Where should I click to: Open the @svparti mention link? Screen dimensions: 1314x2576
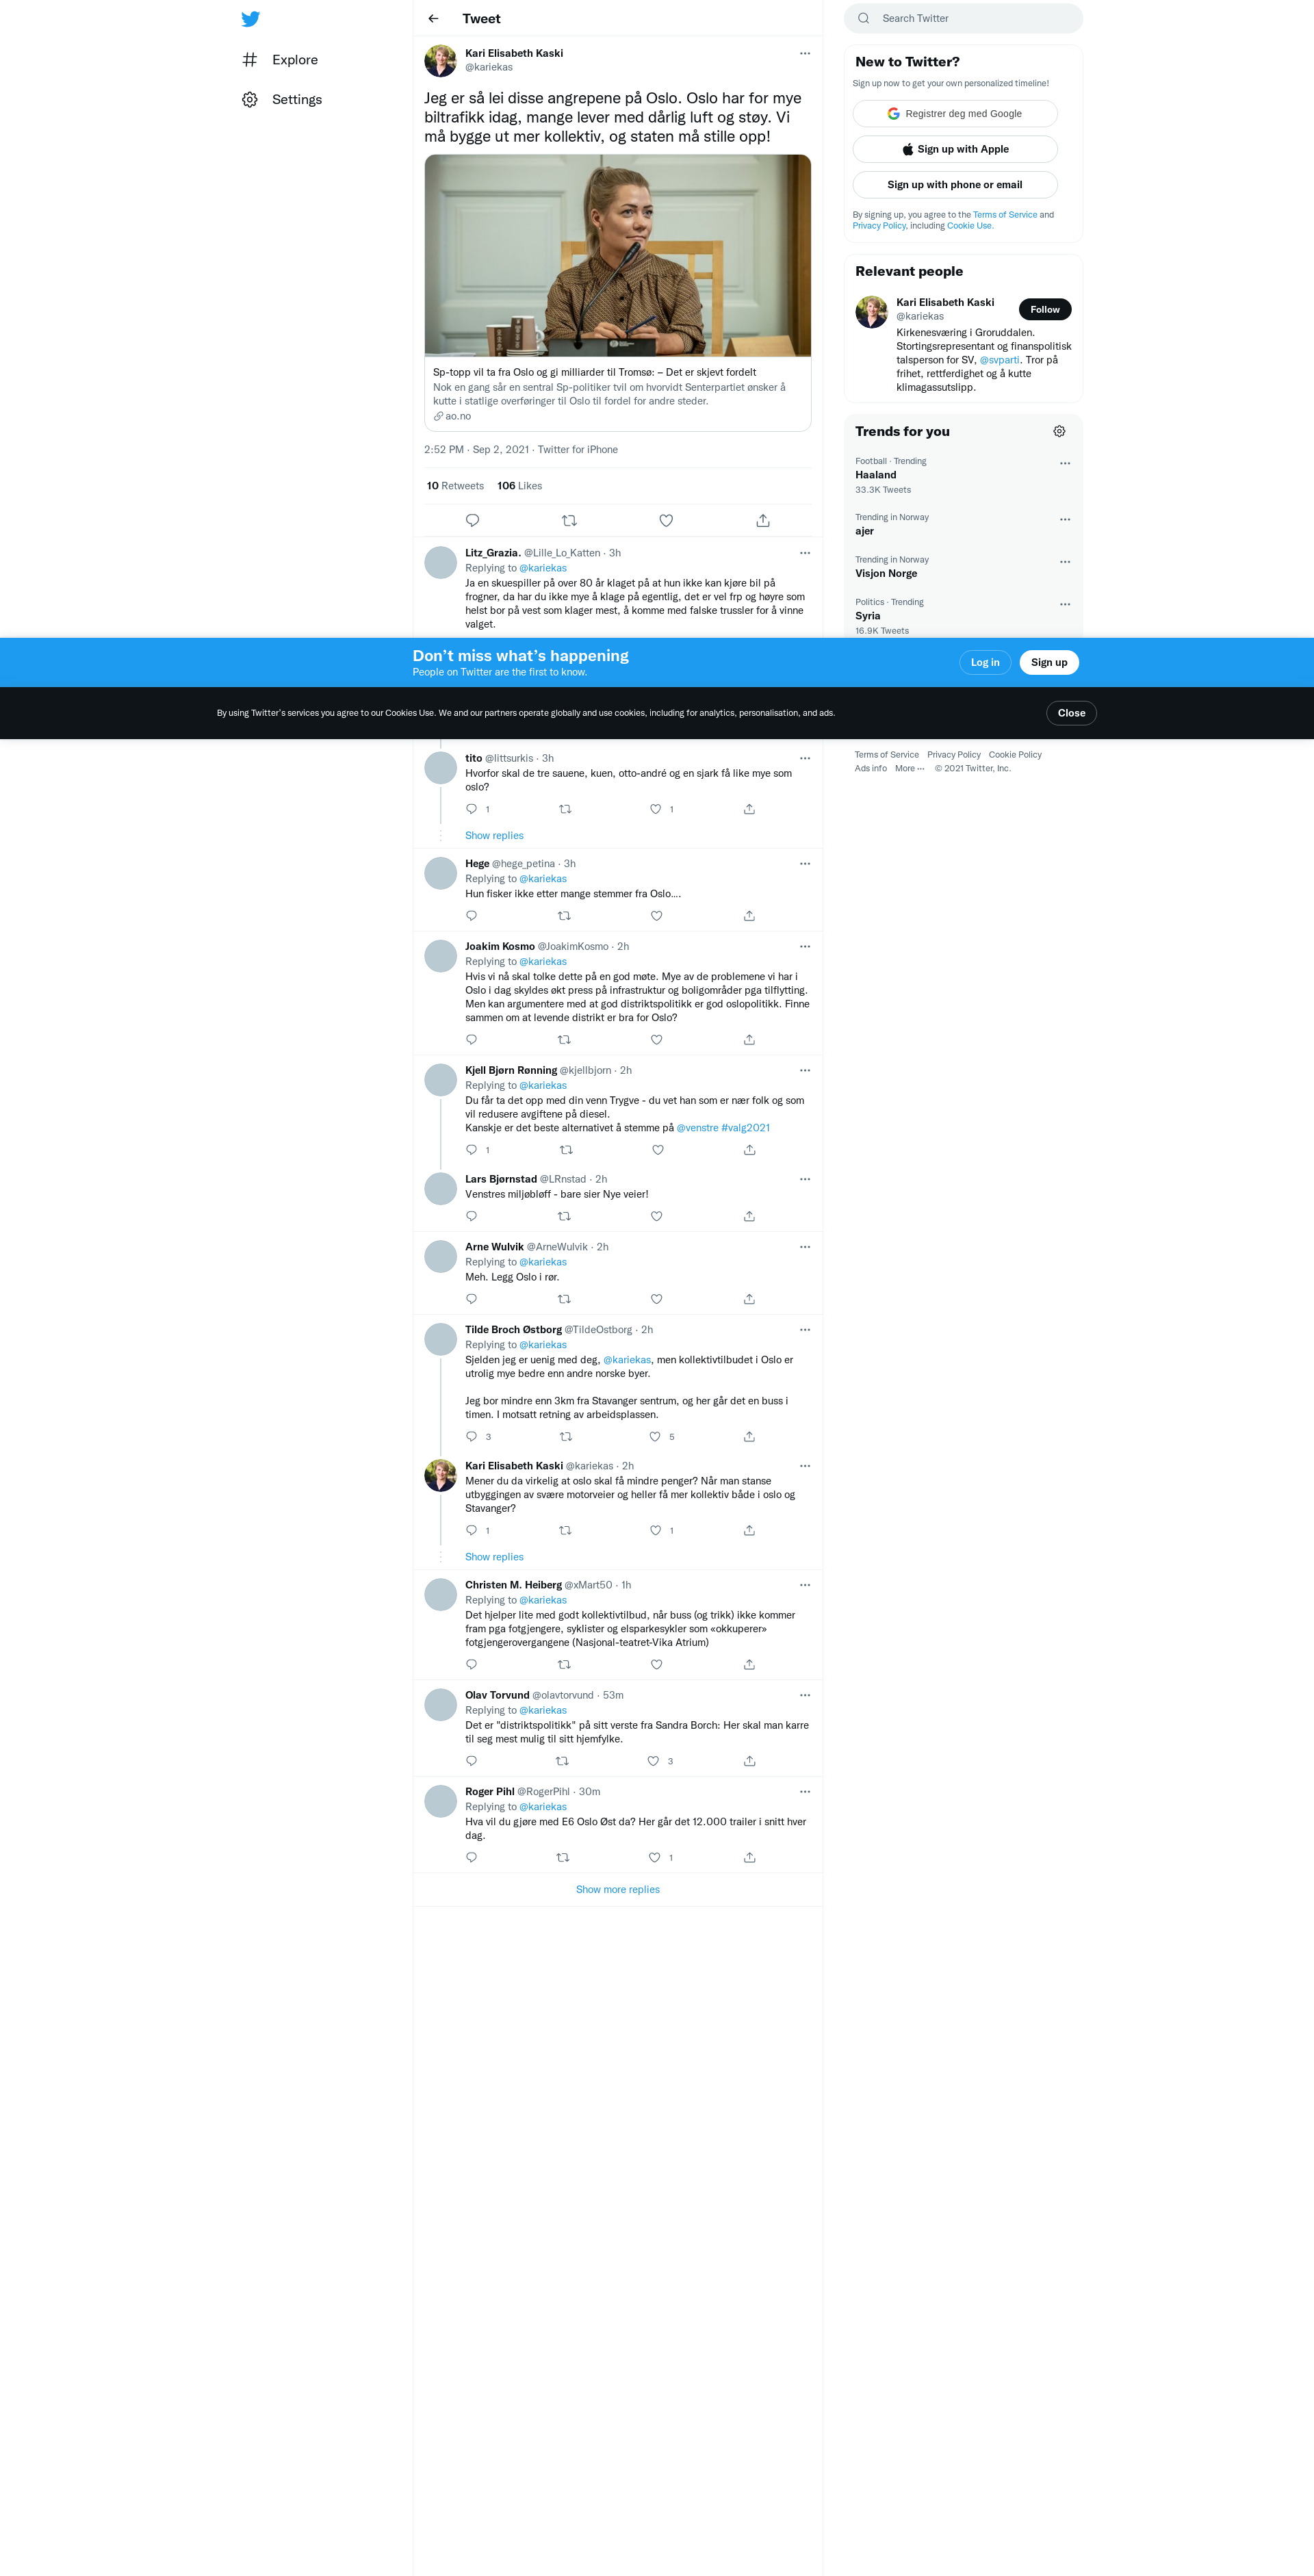coord(999,360)
